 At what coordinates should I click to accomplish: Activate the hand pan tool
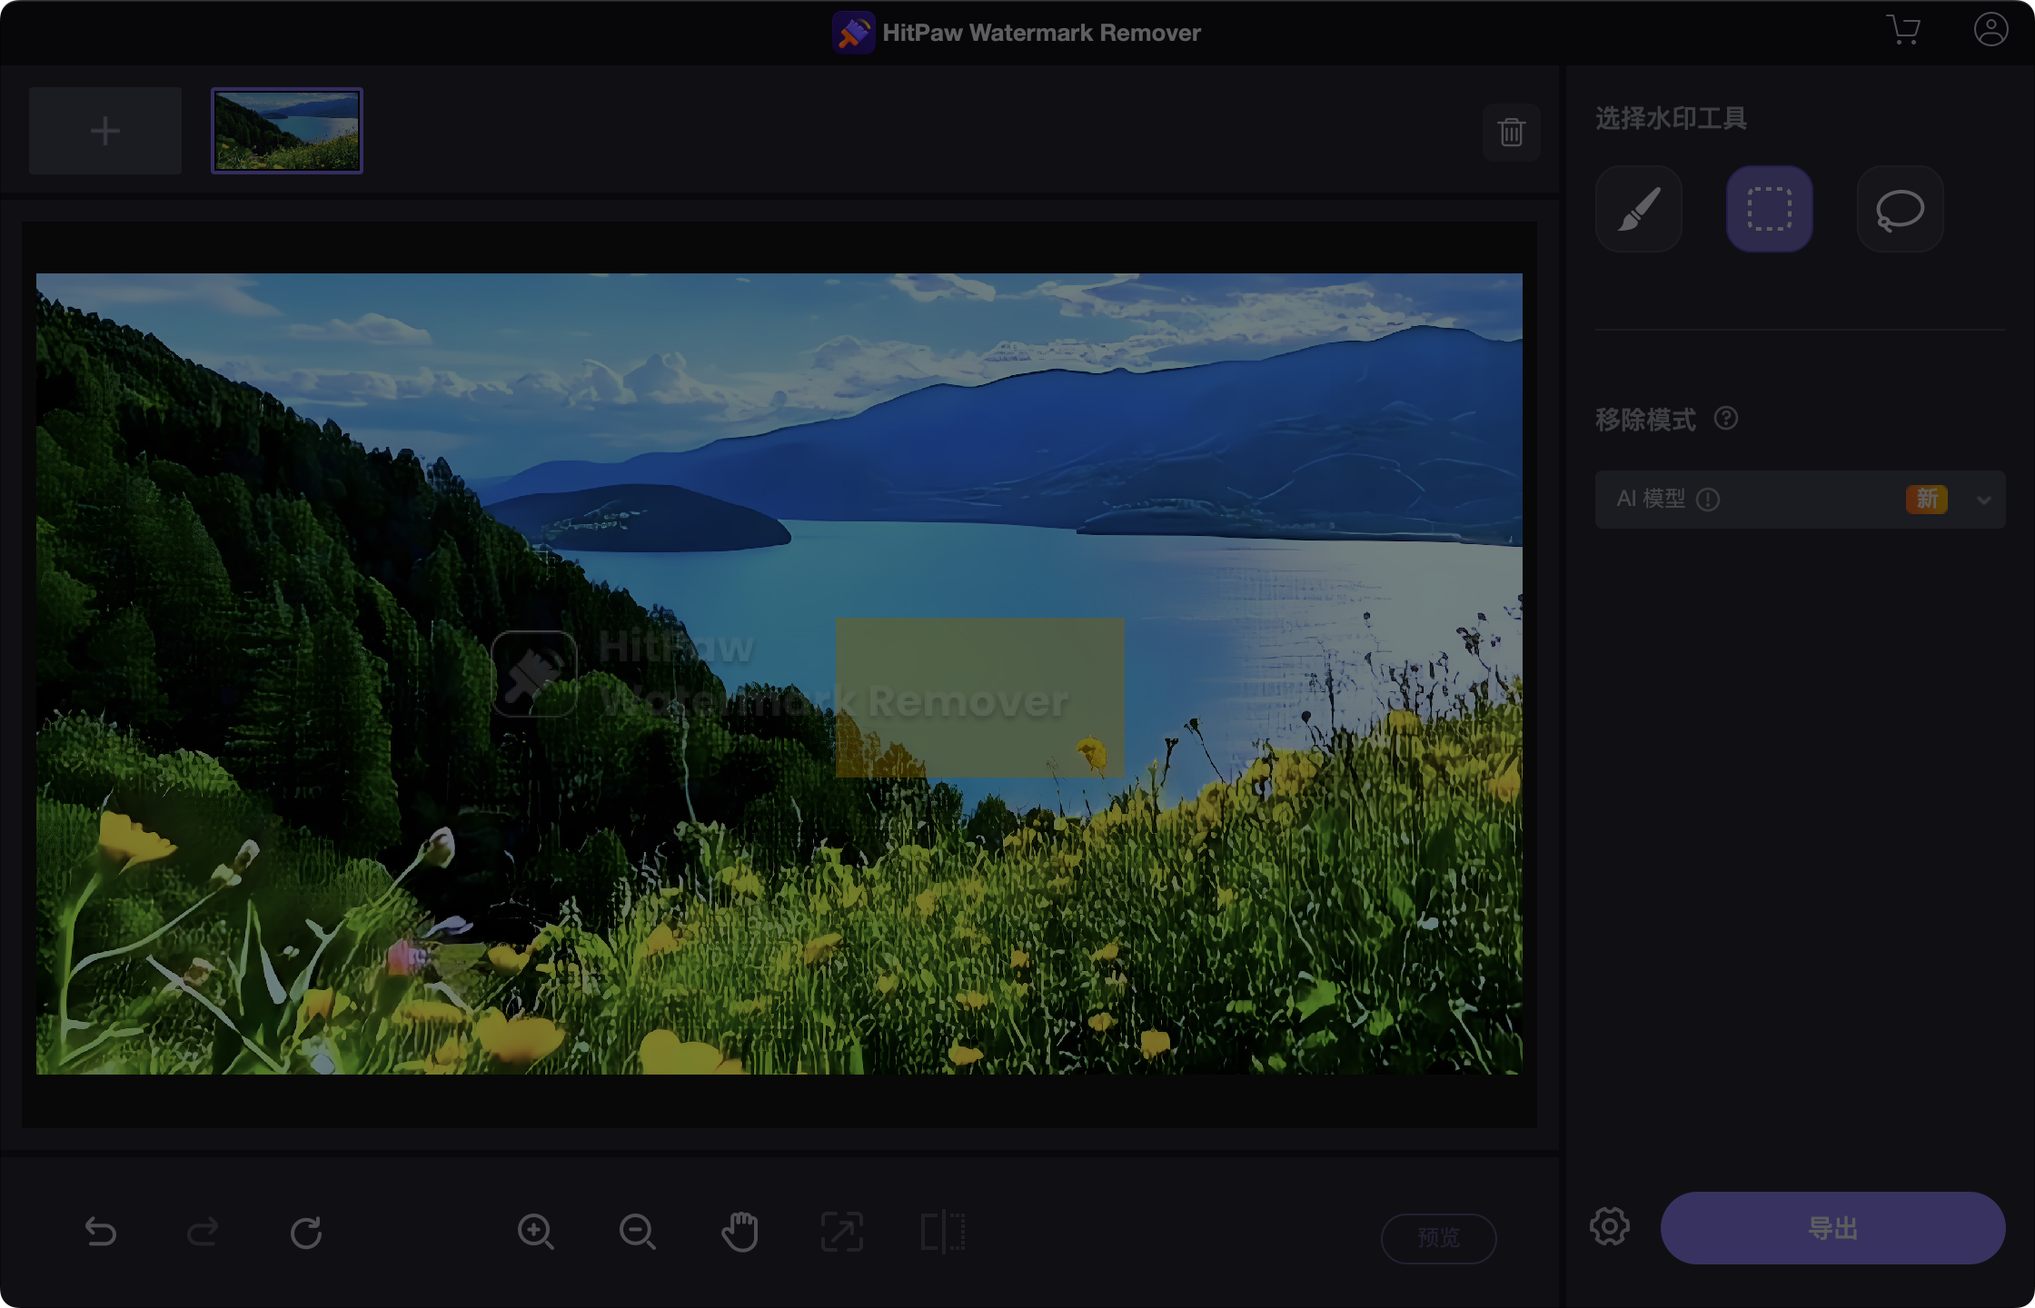740,1233
